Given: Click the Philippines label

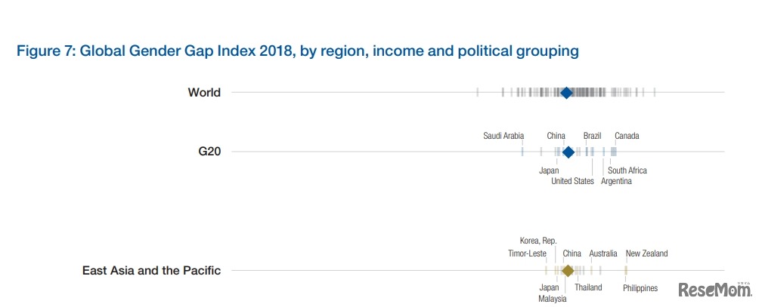Looking at the screenshot, I should click(640, 288).
